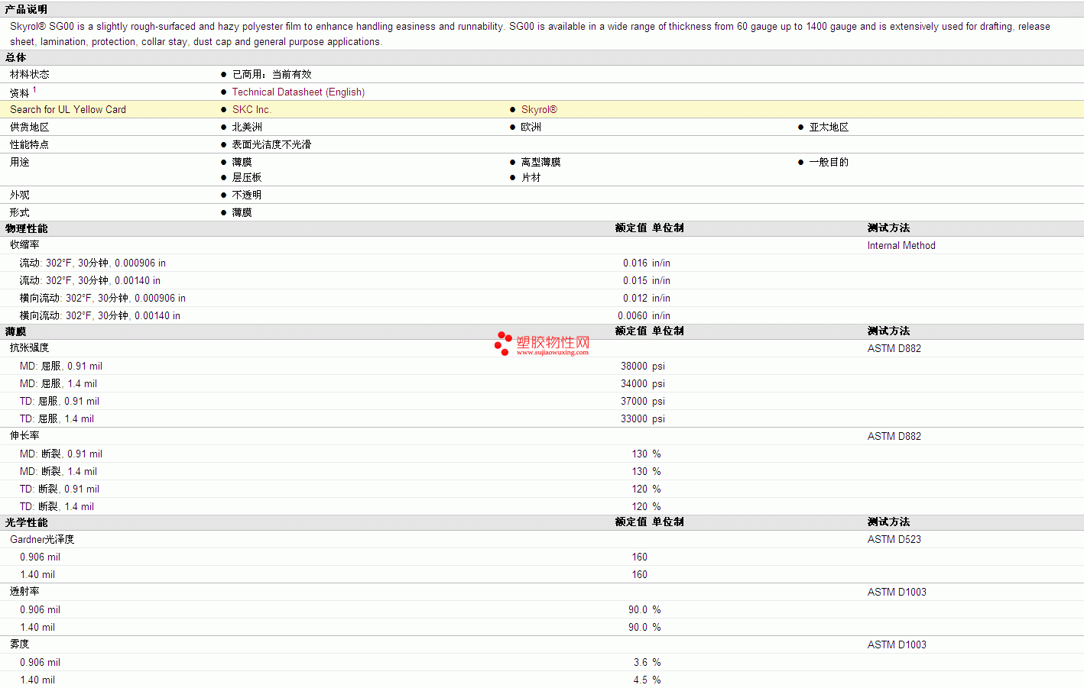Click the Gardner光泽度 property label

click(42, 539)
